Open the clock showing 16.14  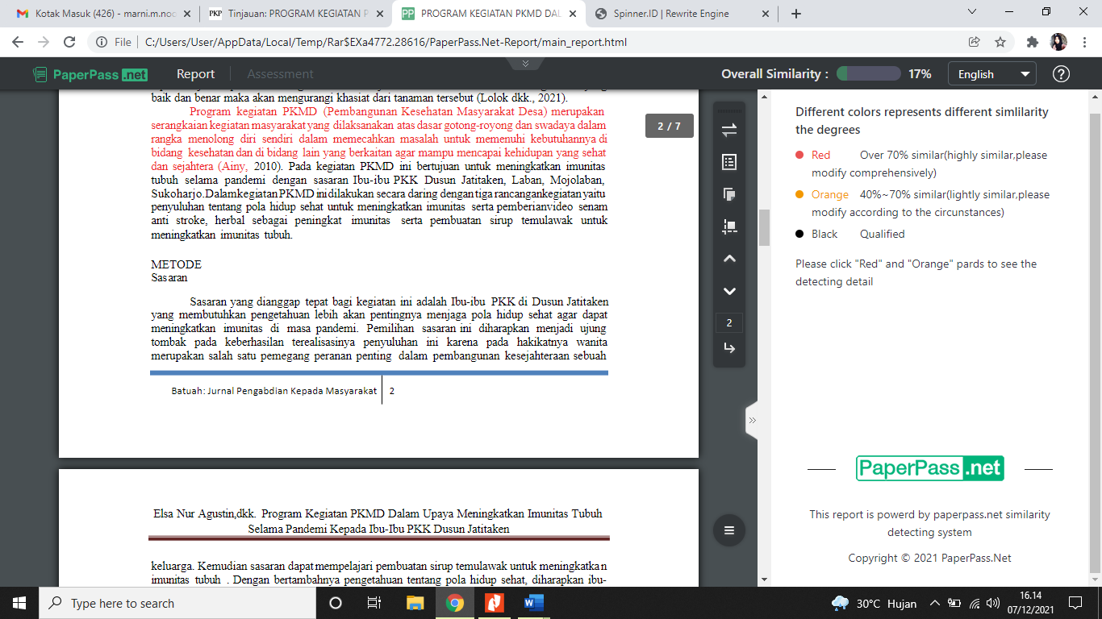[1030, 603]
